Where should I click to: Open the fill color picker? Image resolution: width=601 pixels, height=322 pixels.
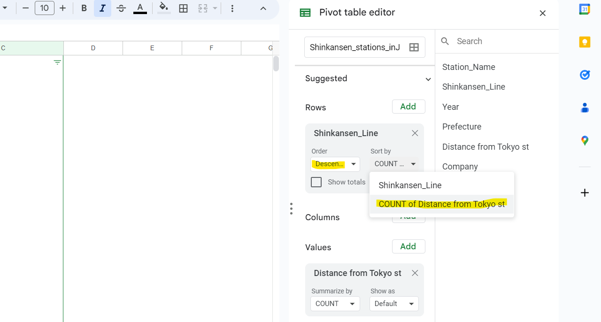coord(164,8)
